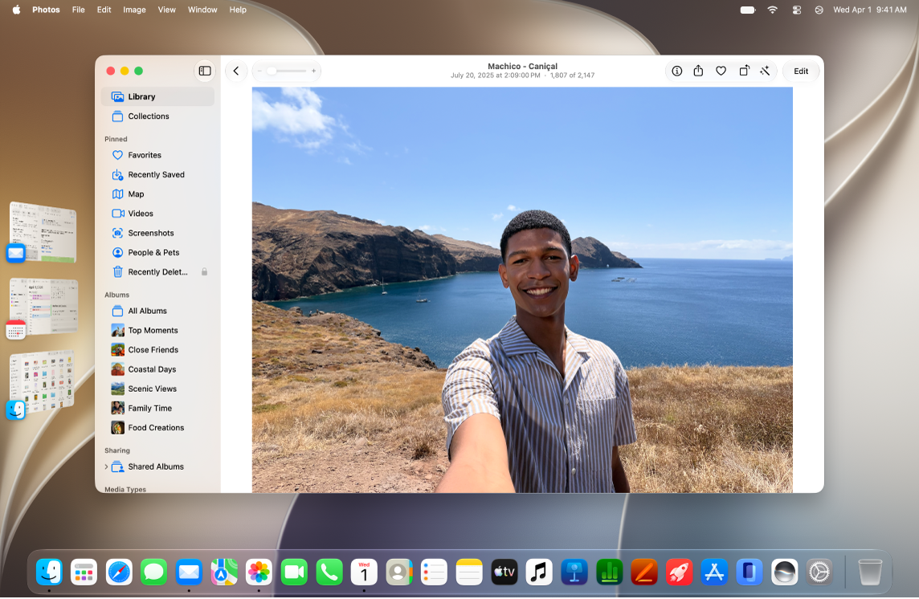
Task: Open the Coastal Days album
Action: (x=157, y=369)
